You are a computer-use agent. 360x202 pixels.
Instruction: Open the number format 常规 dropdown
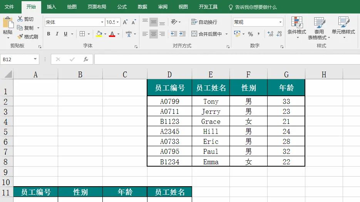click(280, 22)
